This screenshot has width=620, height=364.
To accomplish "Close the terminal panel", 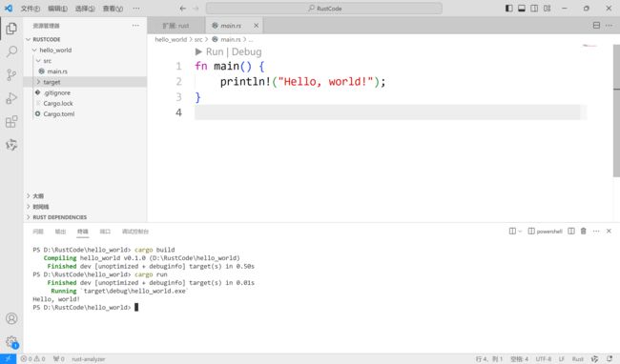I will click(609, 231).
